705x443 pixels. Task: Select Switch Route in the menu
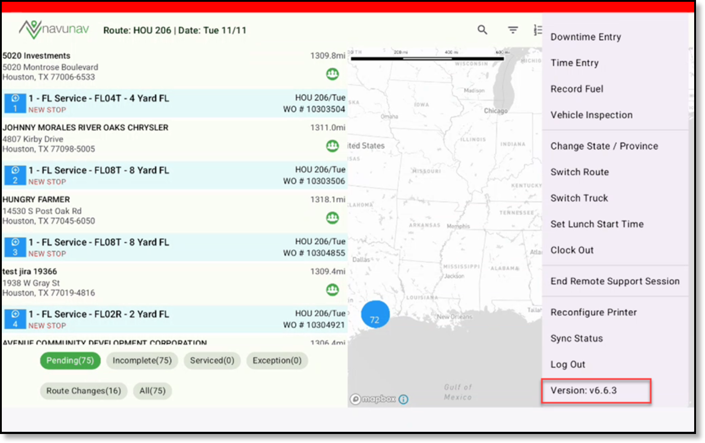click(579, 172)
